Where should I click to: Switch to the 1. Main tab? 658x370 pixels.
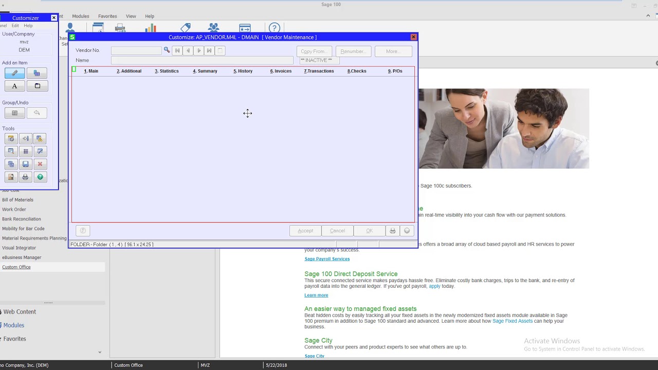91,71
